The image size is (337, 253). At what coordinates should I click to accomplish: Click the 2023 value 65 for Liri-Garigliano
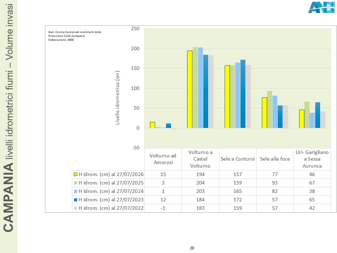312,200
